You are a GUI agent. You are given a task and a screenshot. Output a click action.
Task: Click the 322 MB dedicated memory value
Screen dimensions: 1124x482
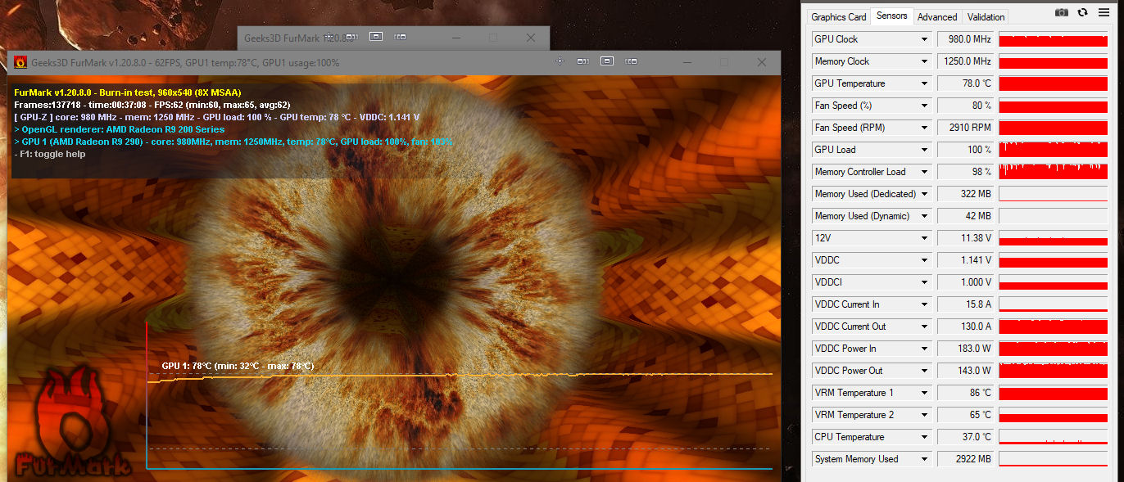tap(966, 194)
